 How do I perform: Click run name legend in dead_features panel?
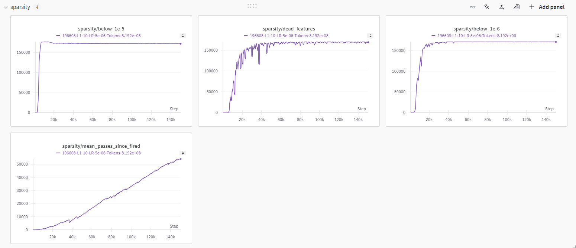tap(288, 36)
